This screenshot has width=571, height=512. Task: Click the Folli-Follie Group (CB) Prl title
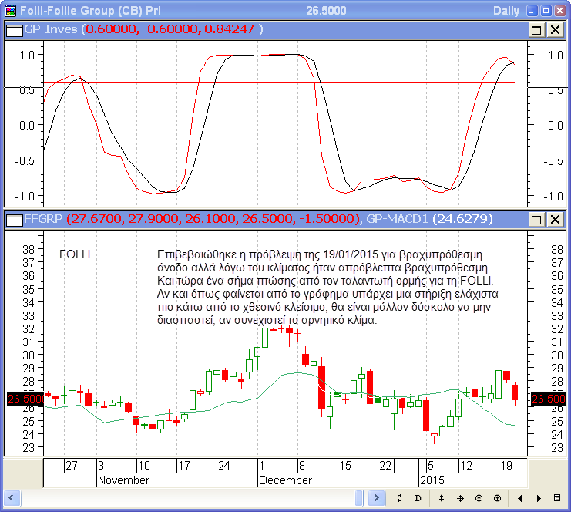tap(90, 11)
